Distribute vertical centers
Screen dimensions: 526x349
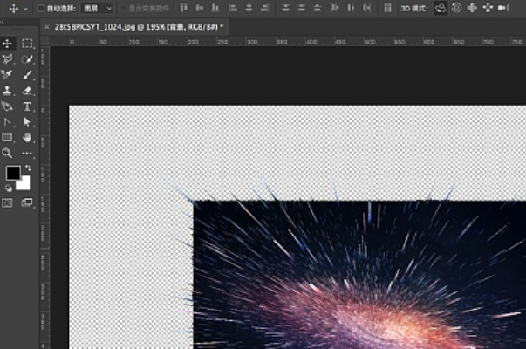[x=301, y=8]
